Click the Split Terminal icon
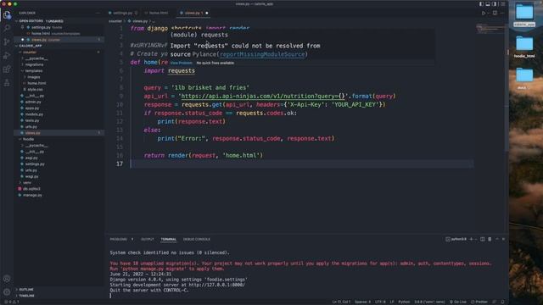Screen dimensions: 543x305 (483, 239)
